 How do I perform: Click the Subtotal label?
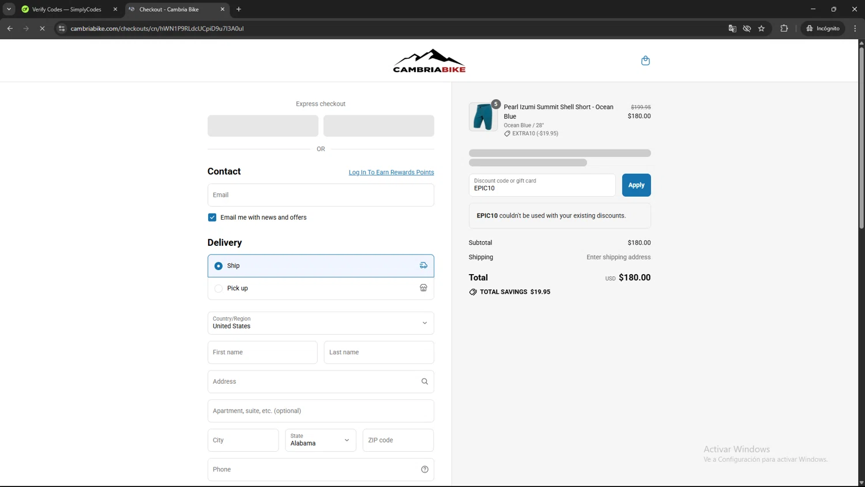[x=480, y=243]
